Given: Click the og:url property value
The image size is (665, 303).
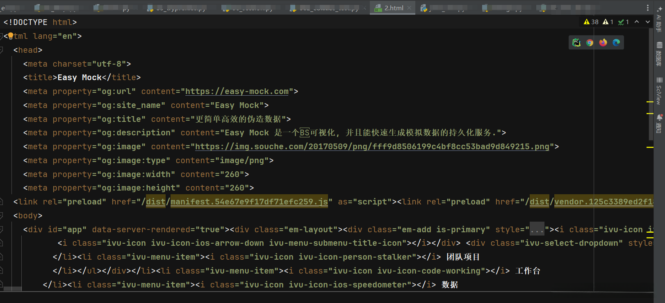Looking at the screenshot, I should point(116,91).
